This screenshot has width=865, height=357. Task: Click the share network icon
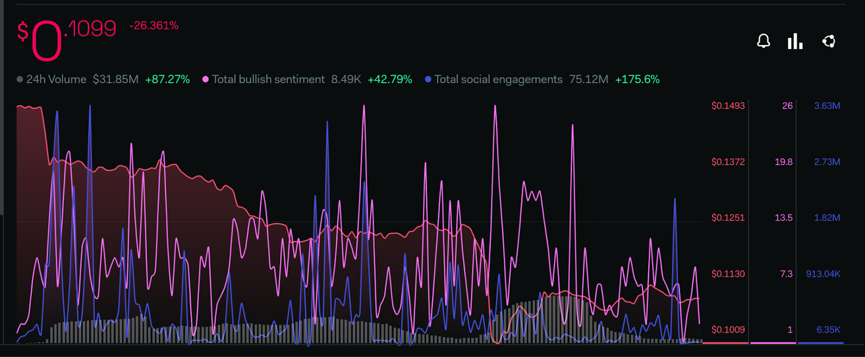829,41
